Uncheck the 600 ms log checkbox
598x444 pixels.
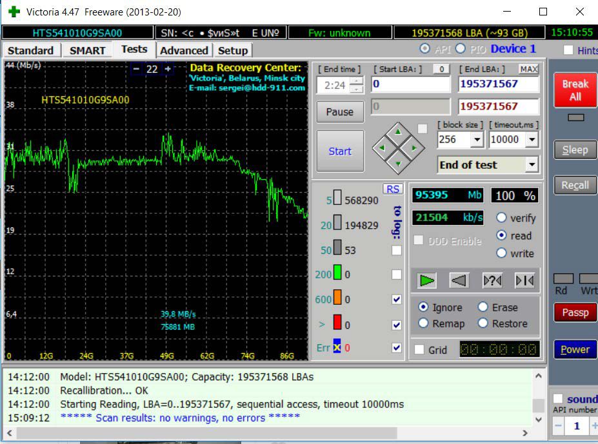(x=397, y=300)
